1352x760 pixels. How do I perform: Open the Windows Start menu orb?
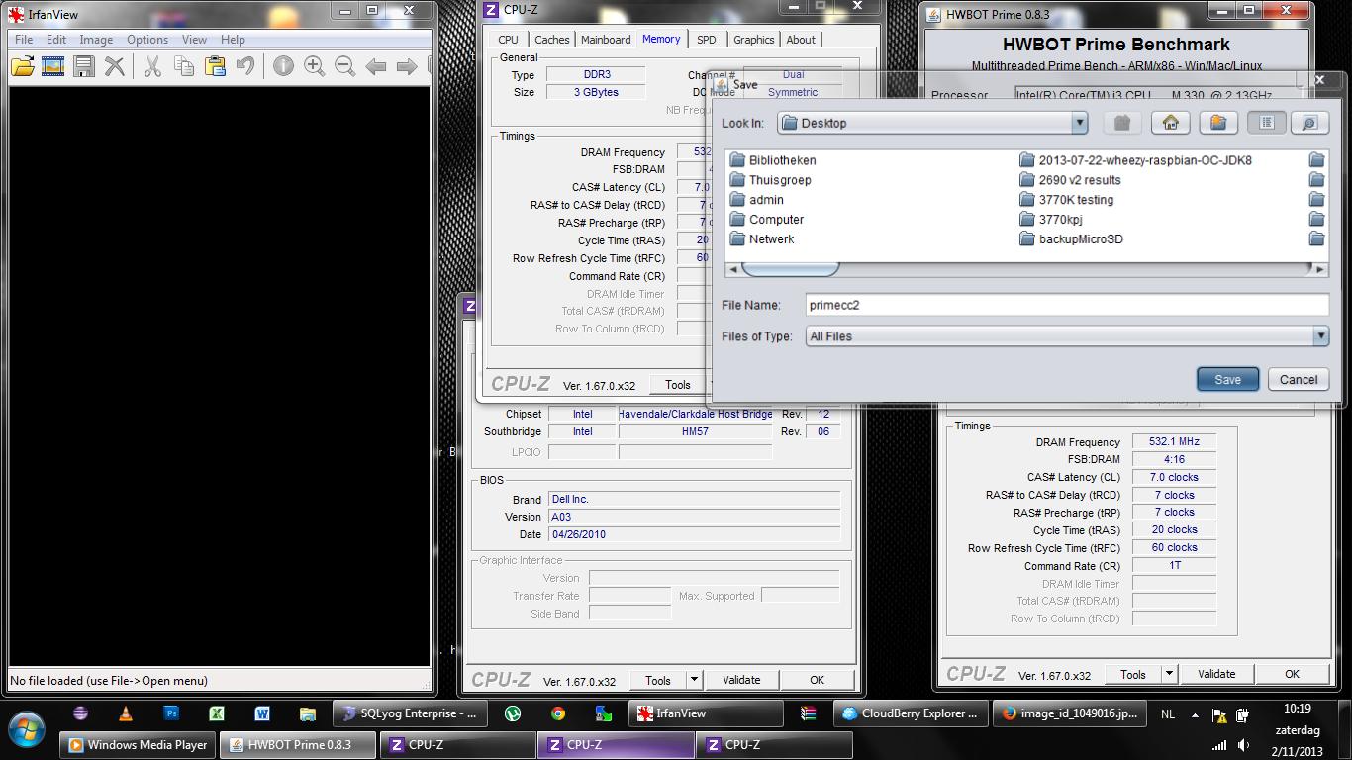coord(27,727)
